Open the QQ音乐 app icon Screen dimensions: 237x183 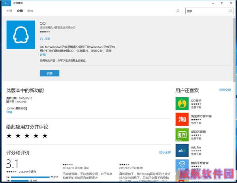point(182,104)
